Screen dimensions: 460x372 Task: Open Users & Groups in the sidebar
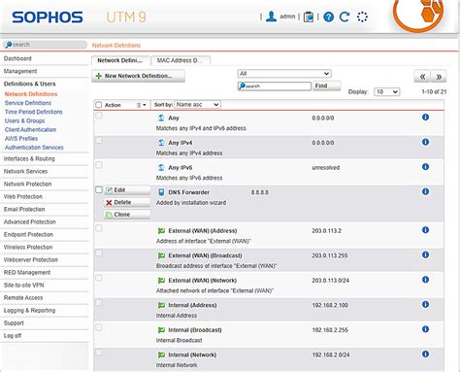coord(24,120)
